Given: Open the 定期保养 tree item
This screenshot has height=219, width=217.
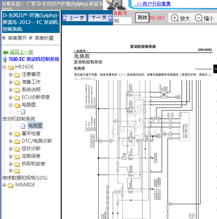Looking at the screenshot, I should tap(31, 156).
